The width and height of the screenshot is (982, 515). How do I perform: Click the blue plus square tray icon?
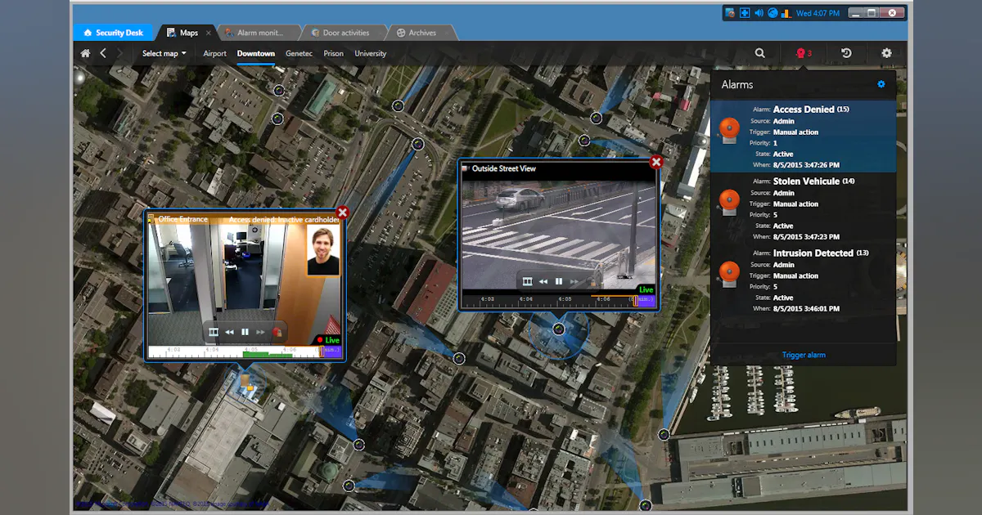point(745,13)
